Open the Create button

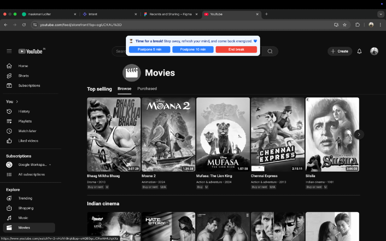pos(340,51)
